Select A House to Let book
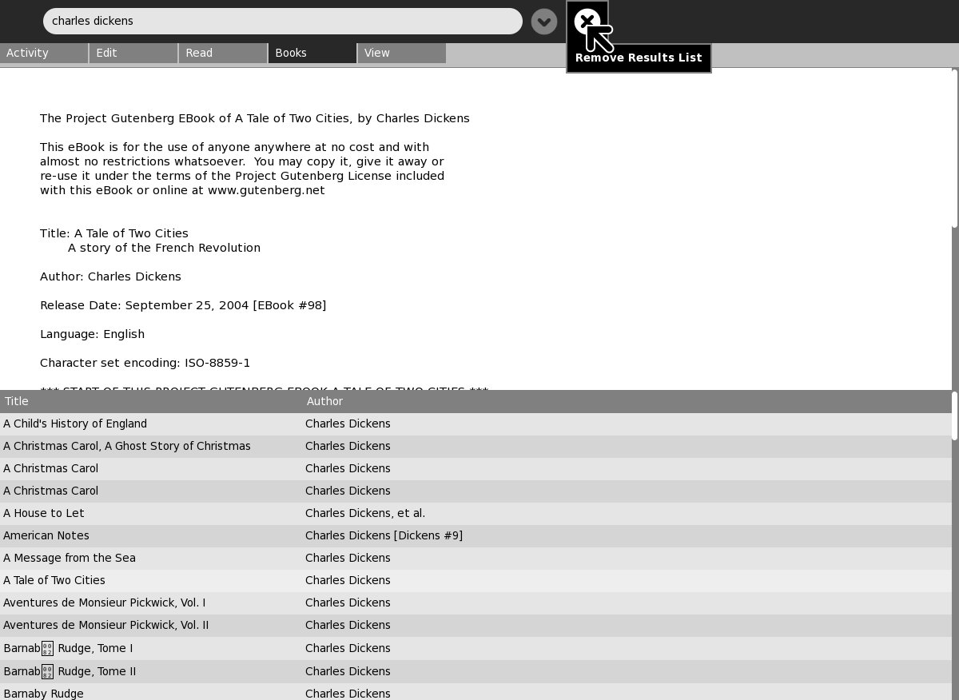Viewport: 959px width, 700px height. tap(44, 513)
